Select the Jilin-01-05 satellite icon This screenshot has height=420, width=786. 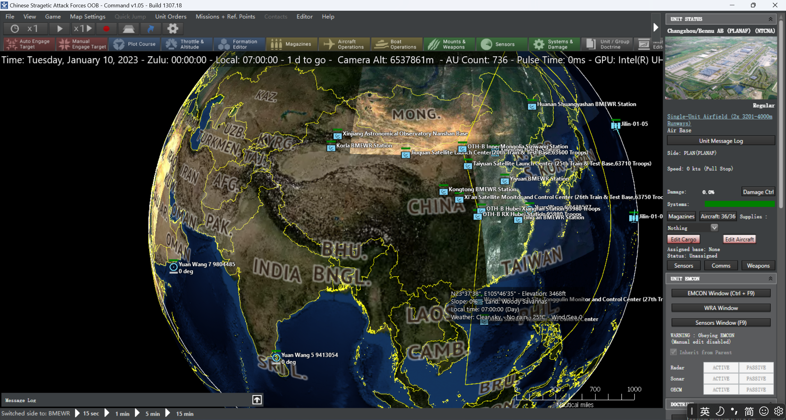(616, 125)
